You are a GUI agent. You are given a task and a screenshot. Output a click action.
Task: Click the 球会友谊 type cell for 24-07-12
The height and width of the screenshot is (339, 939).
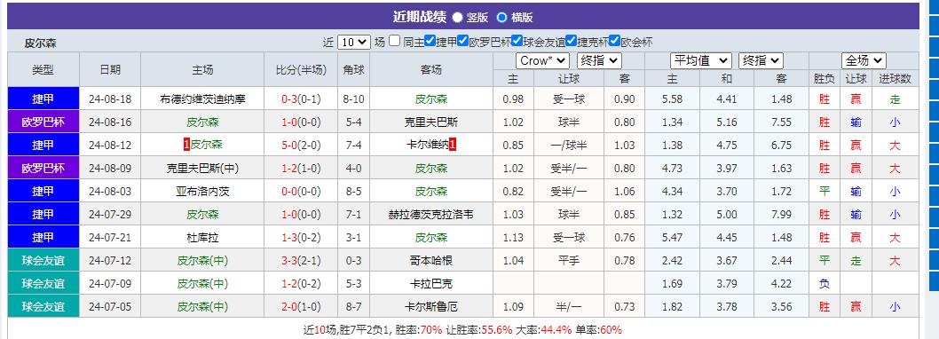tap(43, 261)
